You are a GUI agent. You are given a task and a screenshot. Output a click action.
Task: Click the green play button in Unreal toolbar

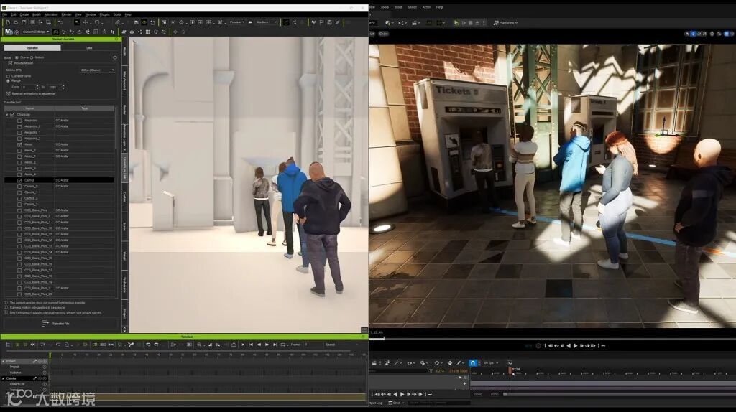click(x=456, y=23)
